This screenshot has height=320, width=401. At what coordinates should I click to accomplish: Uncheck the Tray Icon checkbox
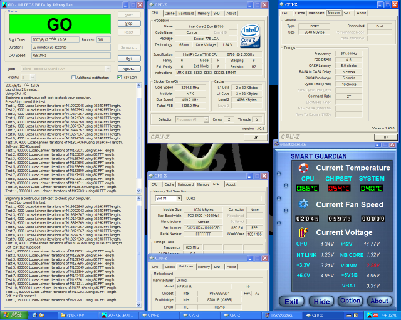pos(119,77)
